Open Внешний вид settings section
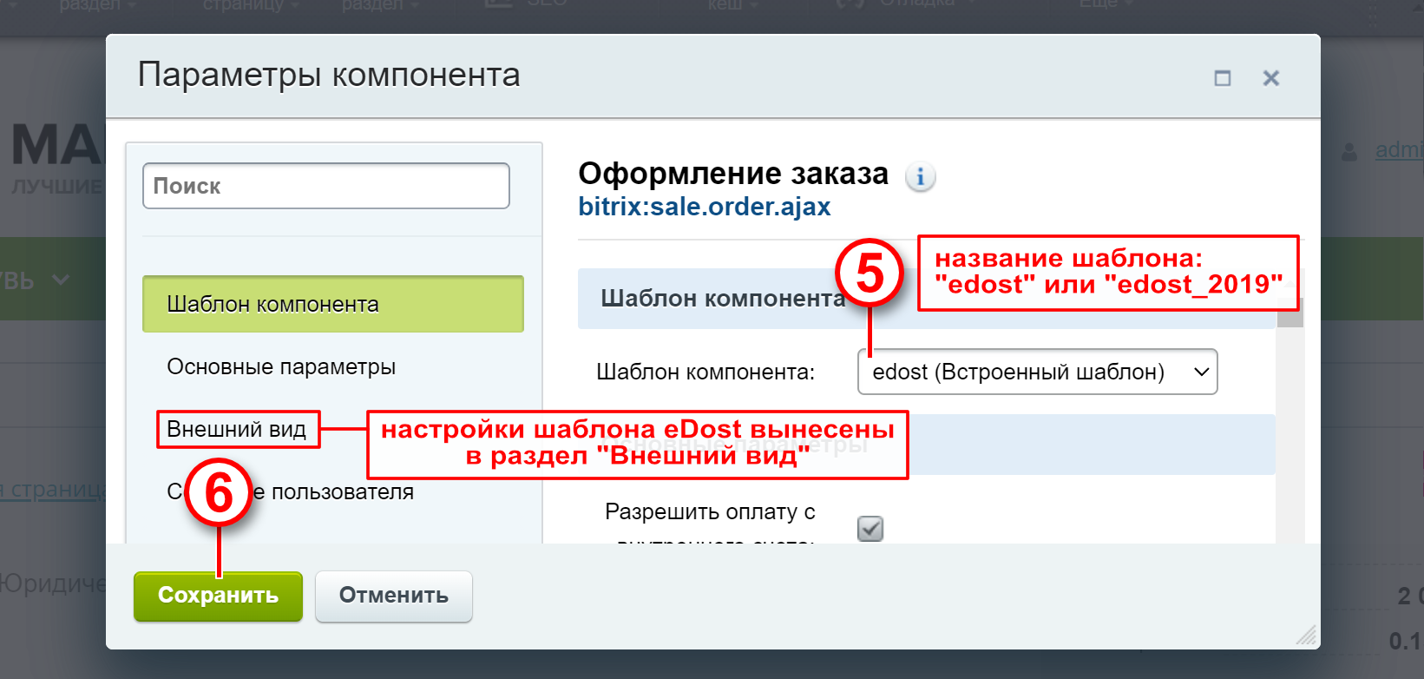The image size is (1424, 679). 237,429
